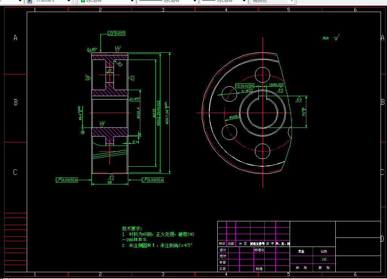Select the 2x45° chamfer note at top left
Viewport: 387px width, 279px height.
coord(92,49)
